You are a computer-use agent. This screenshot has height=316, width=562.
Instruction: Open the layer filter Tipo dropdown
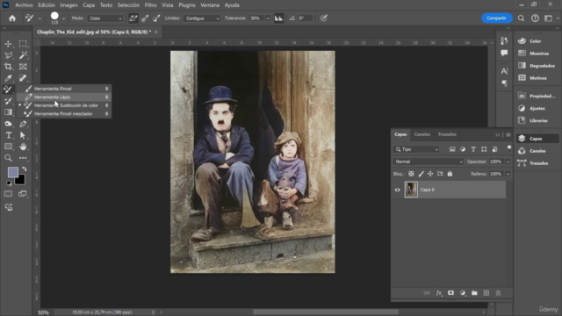click(x=416, y=149)
